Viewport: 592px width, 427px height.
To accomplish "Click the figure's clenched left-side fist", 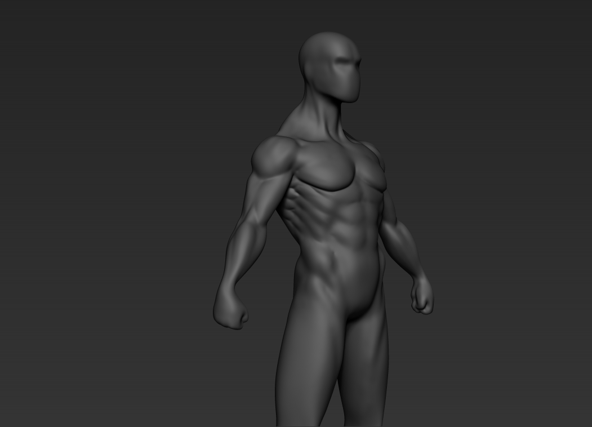I will [x=231, y=308].
